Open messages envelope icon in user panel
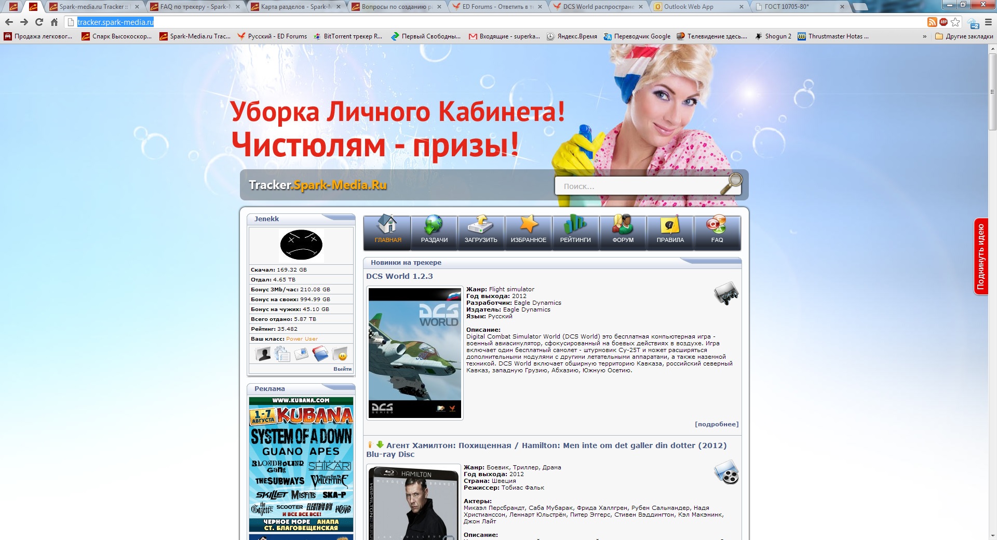Screen dimensions: 997x540 coord(301,354)
